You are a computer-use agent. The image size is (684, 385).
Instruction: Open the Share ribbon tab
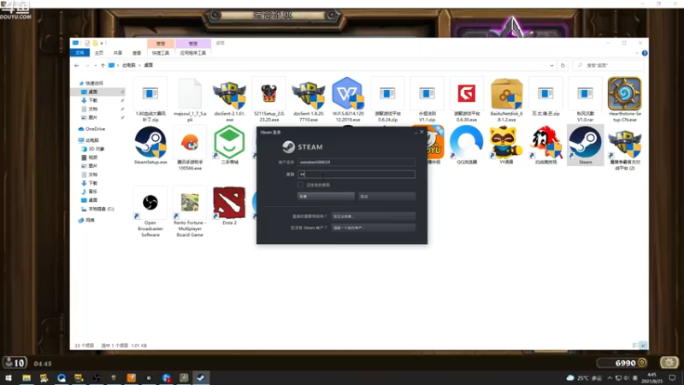(118, 53)
